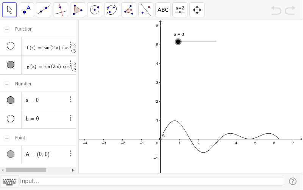Select the Reflect about Line tool
The height and width of the screenshot is (190, 303).
[x=146, y=10]
